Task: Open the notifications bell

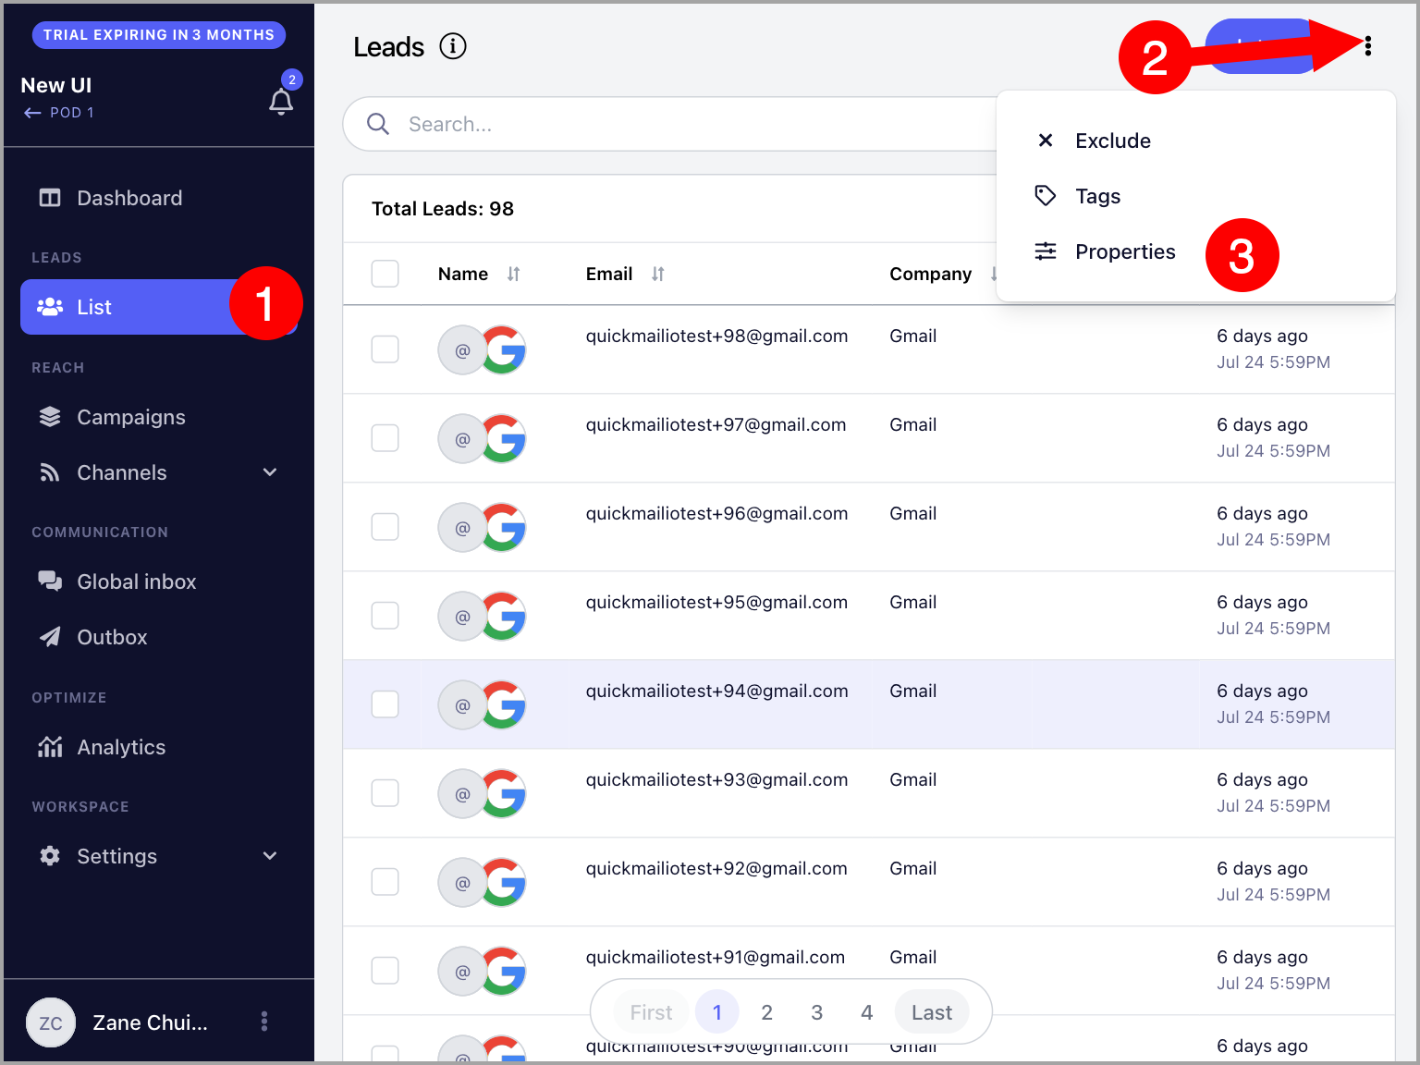Action: [281, 101]
